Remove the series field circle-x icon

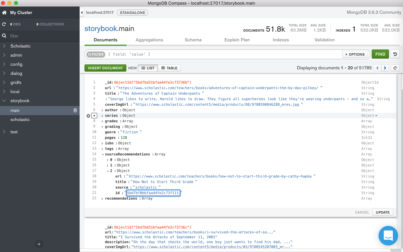pyautogui.click(x=88, y=116)
